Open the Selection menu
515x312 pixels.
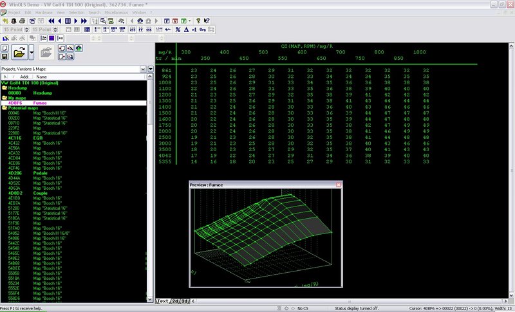pyautogui.click(x=77, y=12)
